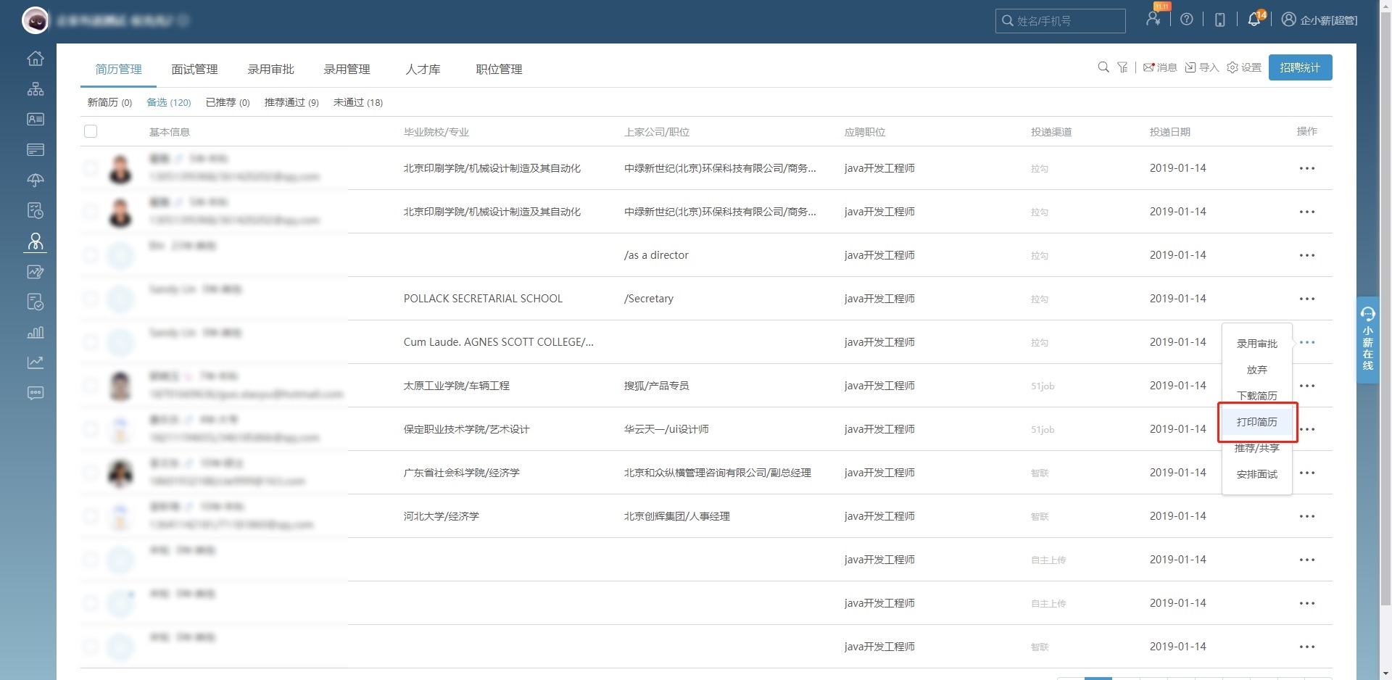Open the payroll card sidebar icon

point(35,149)
